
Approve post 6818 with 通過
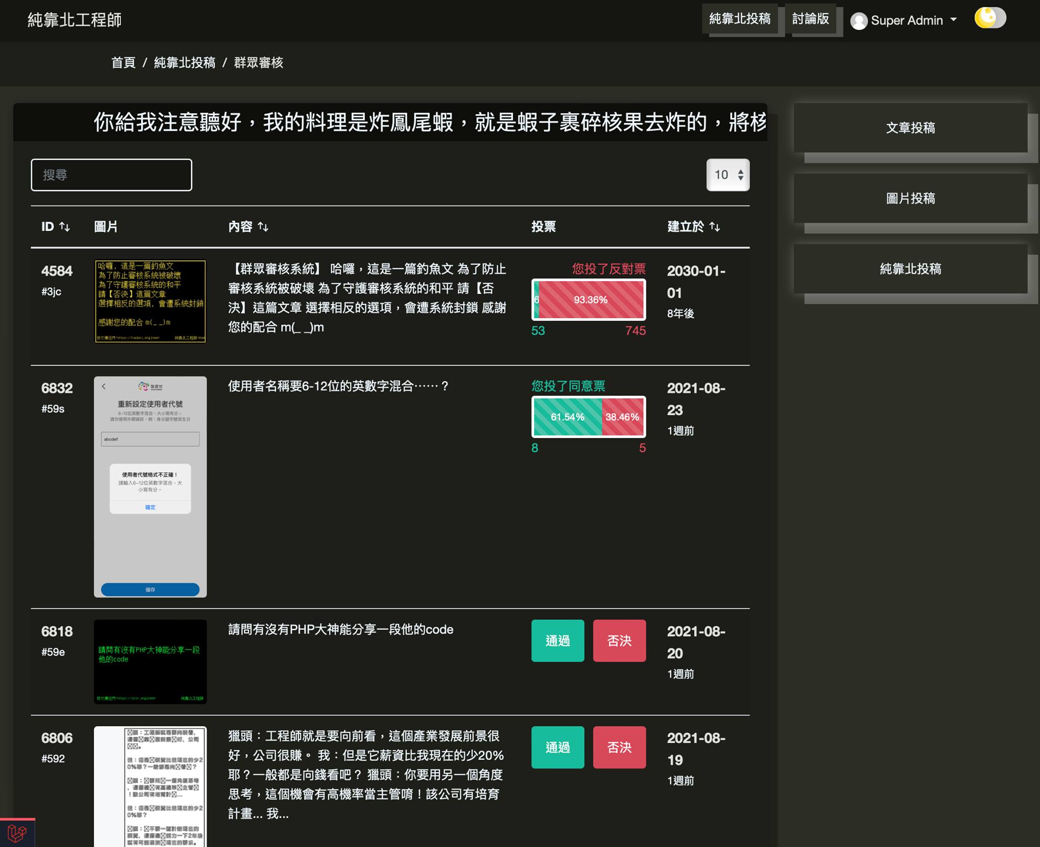tap(558, 641)
